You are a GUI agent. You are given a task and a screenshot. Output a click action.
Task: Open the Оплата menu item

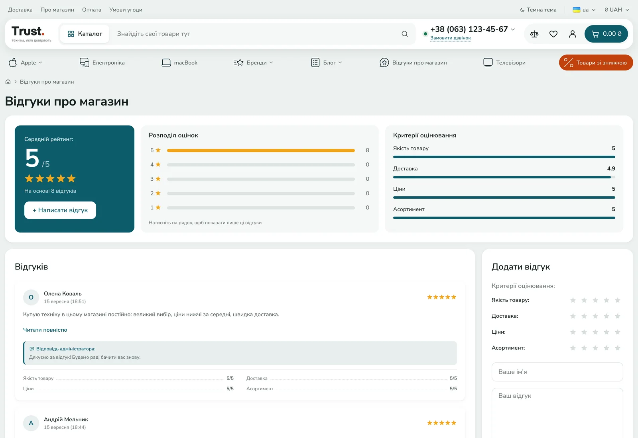tap(92, 10)
